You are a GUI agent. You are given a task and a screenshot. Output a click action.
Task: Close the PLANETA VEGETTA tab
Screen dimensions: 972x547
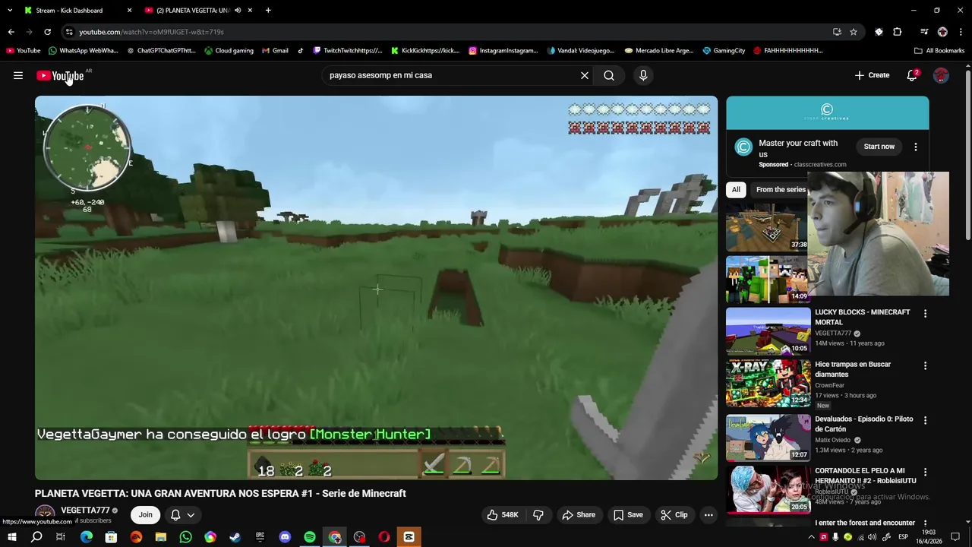250,11
